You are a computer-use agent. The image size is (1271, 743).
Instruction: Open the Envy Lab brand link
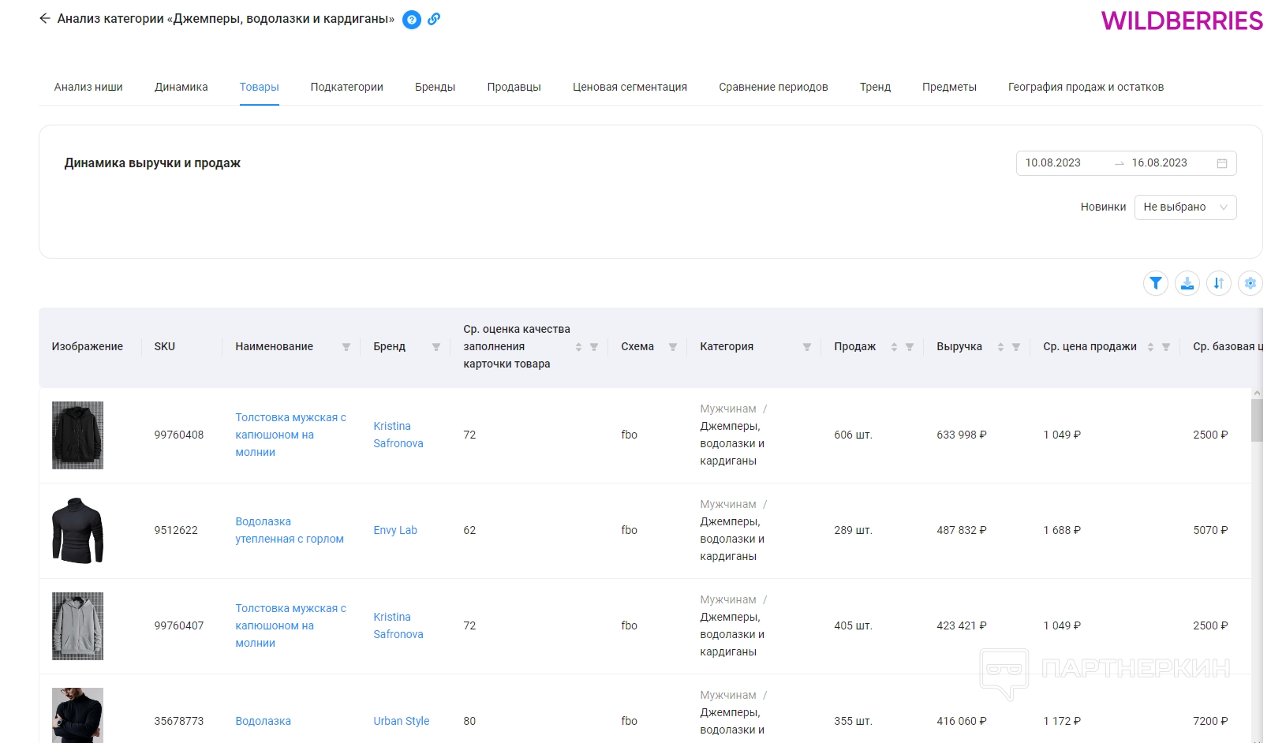[x=395, y=530]
